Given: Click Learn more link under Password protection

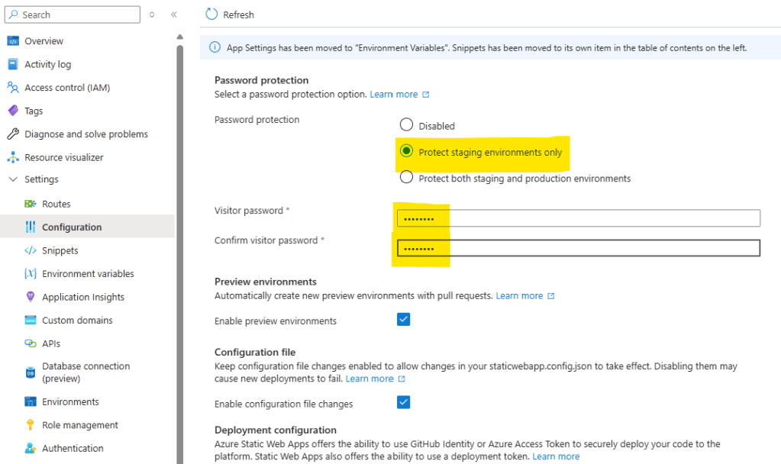Looking at the screenshot, I should point(394,95).
